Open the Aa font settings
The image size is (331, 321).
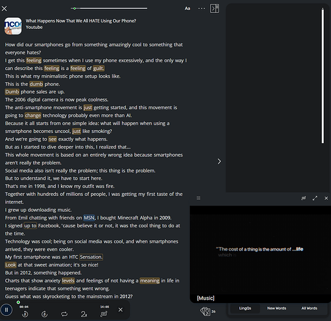pos(188,8)
